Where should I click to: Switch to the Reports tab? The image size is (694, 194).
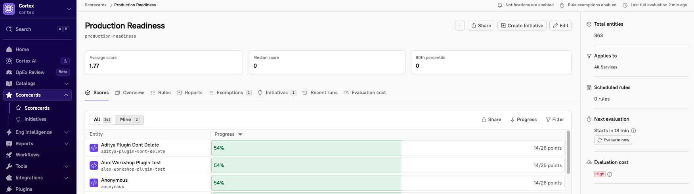189,93
